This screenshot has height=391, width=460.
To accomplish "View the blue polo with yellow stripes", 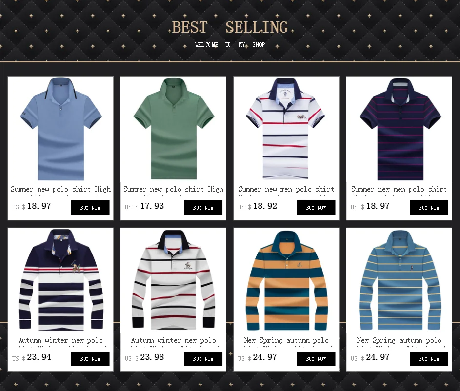I will (x=400, y=280).
